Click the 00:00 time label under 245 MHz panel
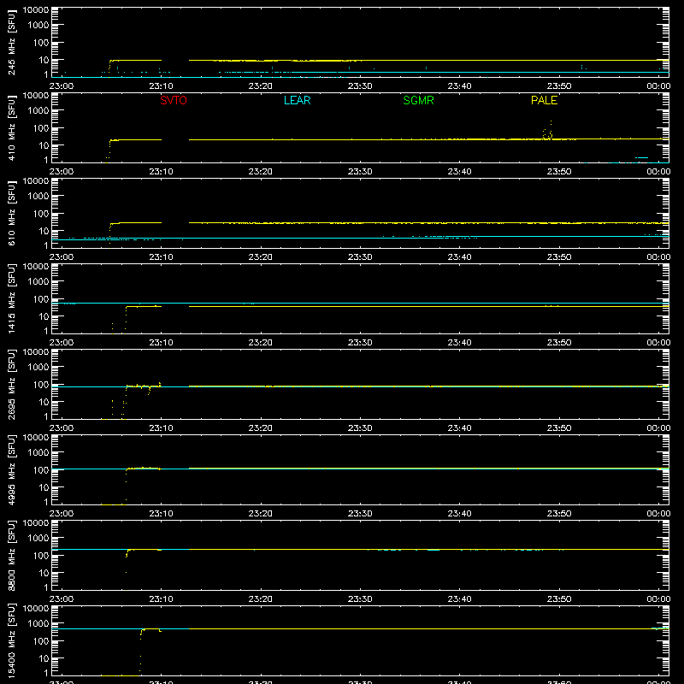Screen dimensions: 684x684 click(x=658, y=86)
